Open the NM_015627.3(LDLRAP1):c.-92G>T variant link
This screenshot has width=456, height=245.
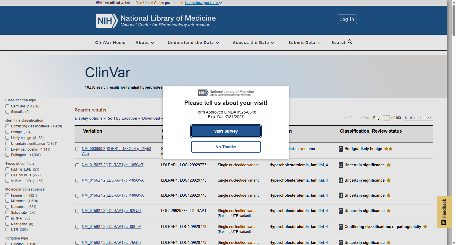112,211
